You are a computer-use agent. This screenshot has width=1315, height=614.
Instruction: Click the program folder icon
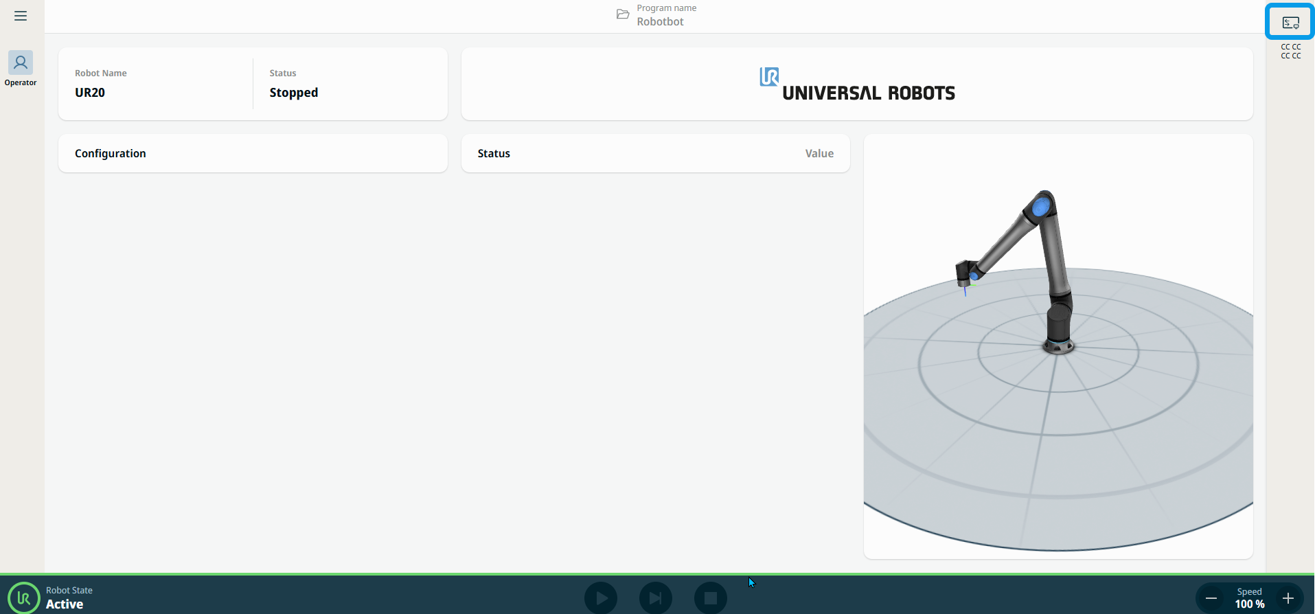623,14
